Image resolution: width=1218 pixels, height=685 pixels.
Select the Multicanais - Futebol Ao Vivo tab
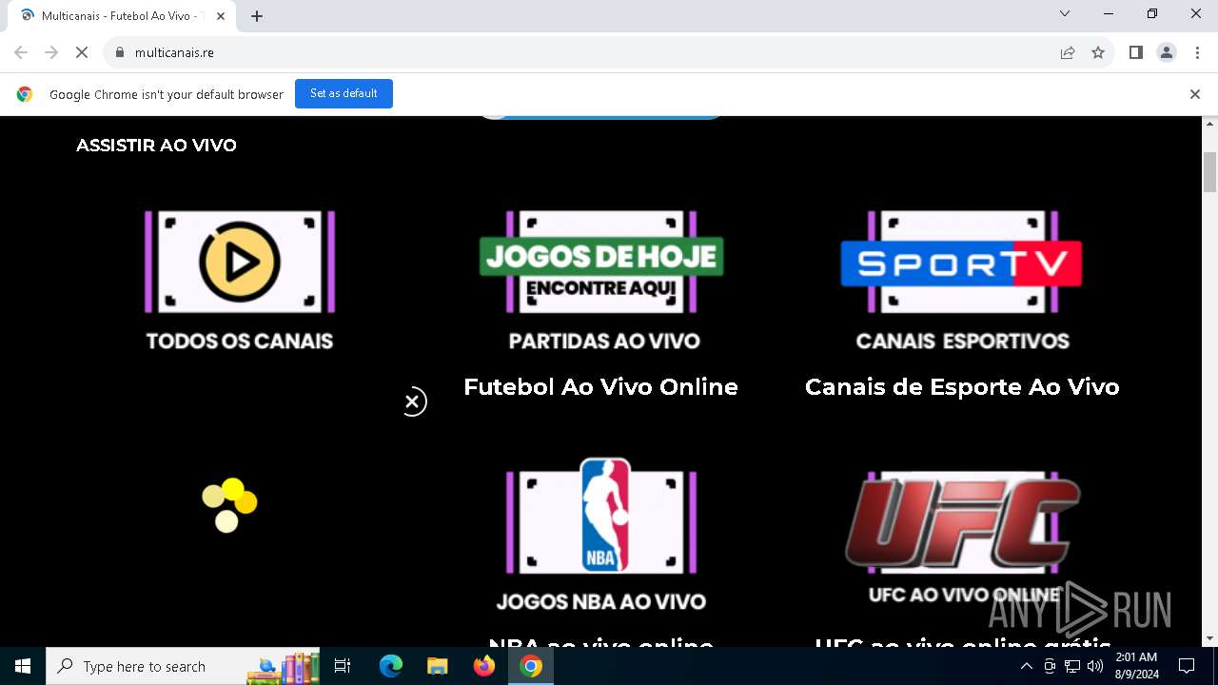(x=122, y=16)
